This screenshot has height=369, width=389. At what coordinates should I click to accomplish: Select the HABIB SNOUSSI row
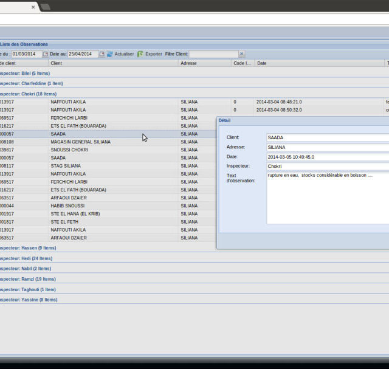[x=68, y=205]
